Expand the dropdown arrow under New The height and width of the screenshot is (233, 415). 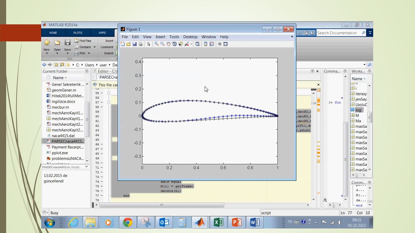tap(47, 53)
